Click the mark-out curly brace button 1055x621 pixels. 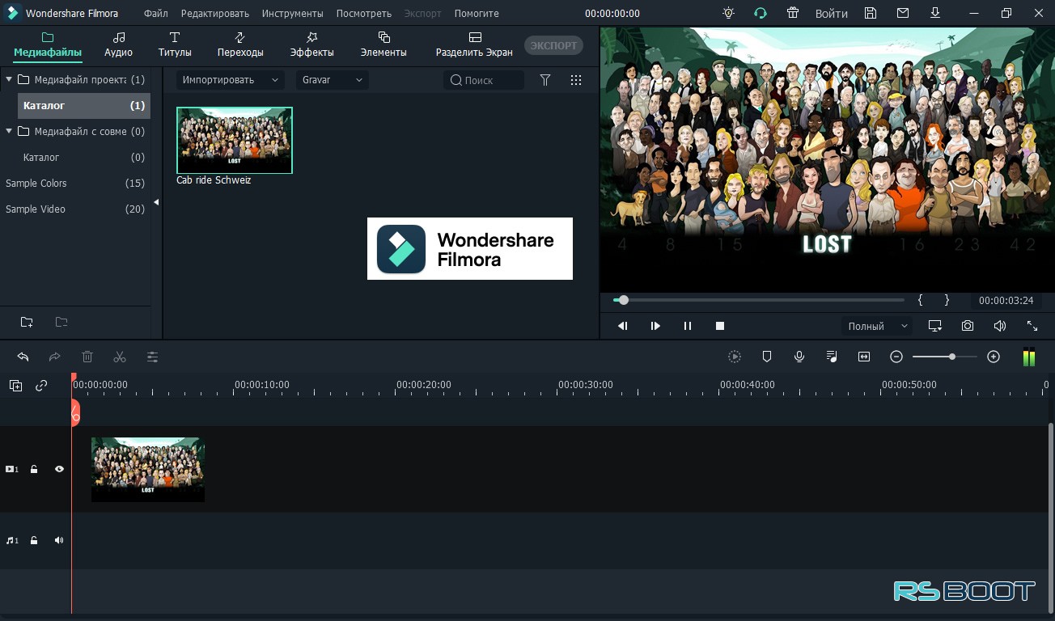coord(947,300)
